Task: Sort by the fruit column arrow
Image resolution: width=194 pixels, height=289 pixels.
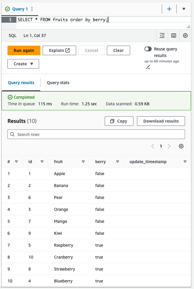Action: click(83, 162)
